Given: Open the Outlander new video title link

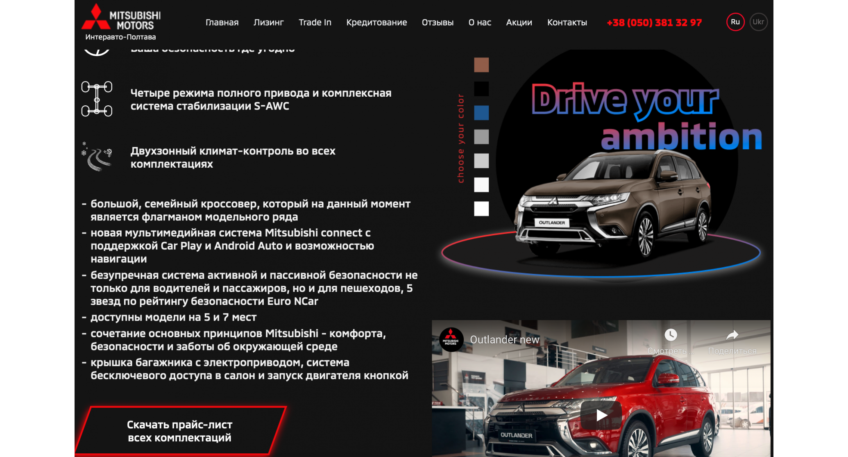Looking at the screenshot, I should point(504,340).
